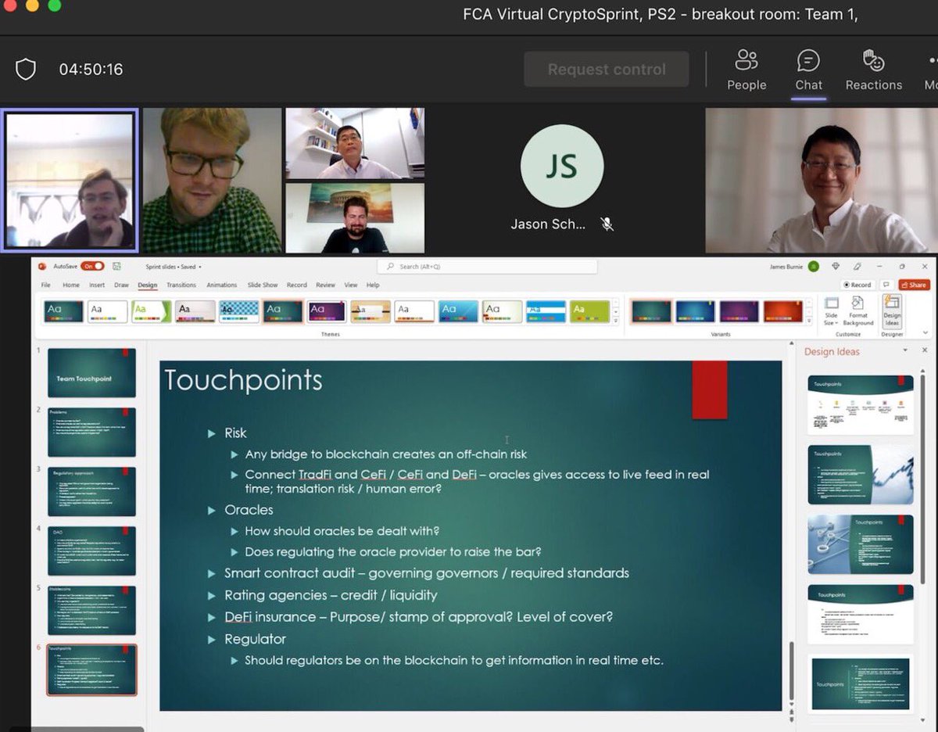Click the Request control button

tap(607, 70)
